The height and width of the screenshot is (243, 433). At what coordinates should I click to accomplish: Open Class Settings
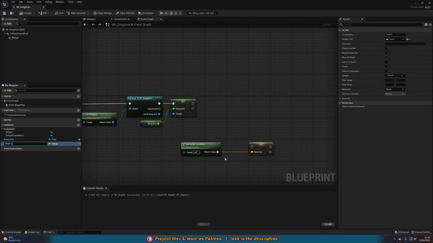tap(103, 13)
